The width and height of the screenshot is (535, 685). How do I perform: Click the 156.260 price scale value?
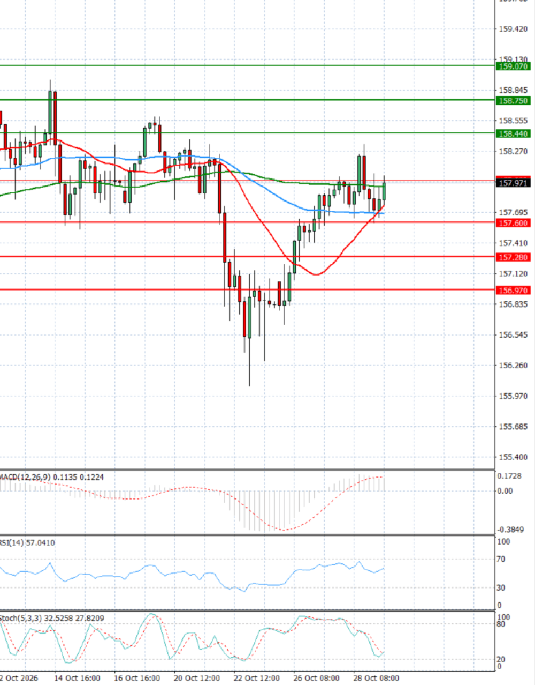point(513,366)
